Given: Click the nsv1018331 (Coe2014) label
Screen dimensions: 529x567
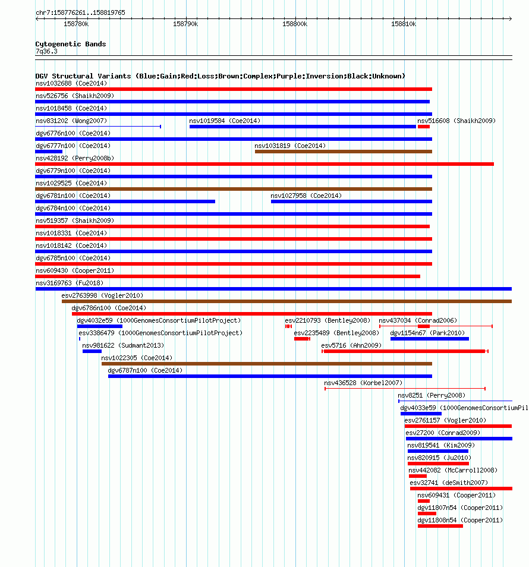Looking at the screenshot, I should [x=71, y=233].
